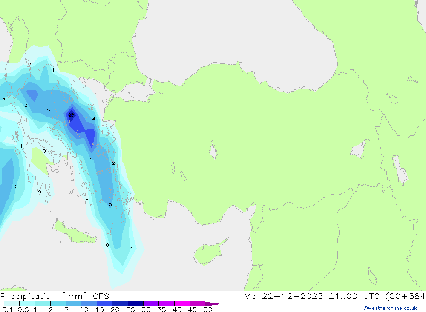The width and height of the screenshot is (426, 312).
Task: Click the legend label "50"
Action: 208,309
